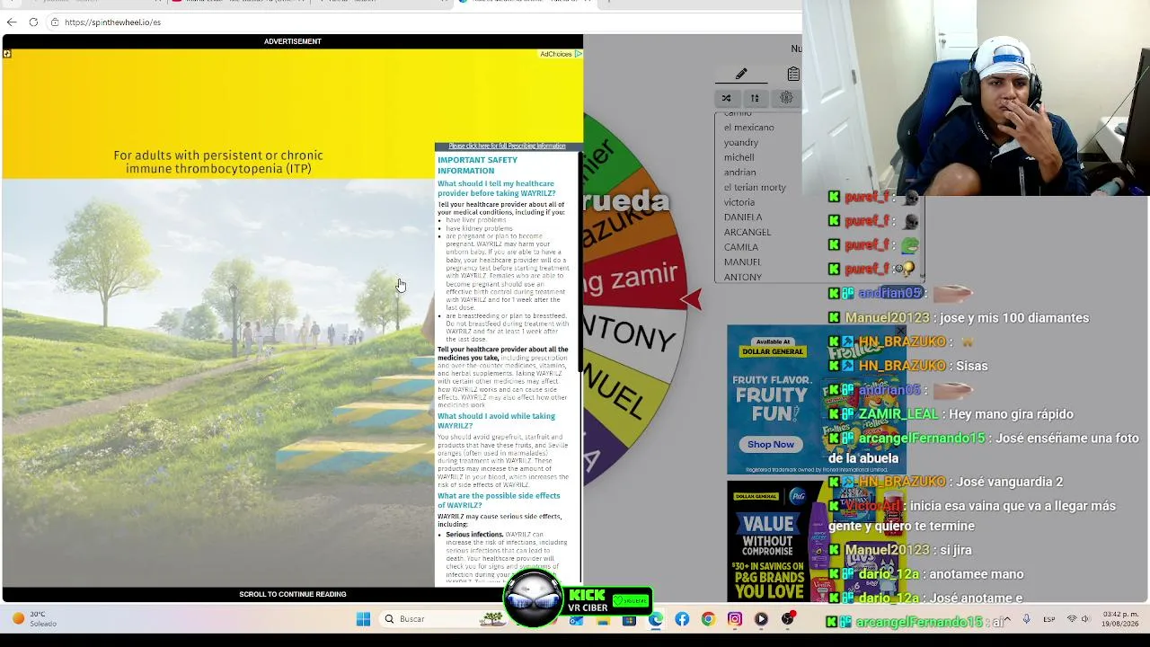The height and width of the screenshot is (647, 1150).
Task: Select entry 'CAMILA' in the list
Action: click(741, 247)
